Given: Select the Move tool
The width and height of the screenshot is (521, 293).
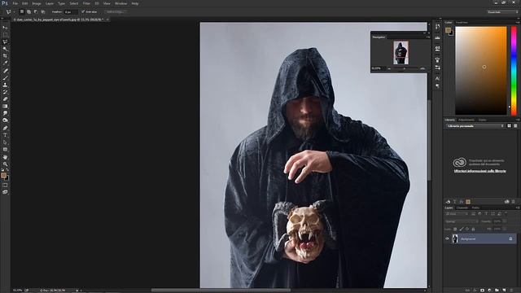Looking at the screenshot, I should 5,28.
